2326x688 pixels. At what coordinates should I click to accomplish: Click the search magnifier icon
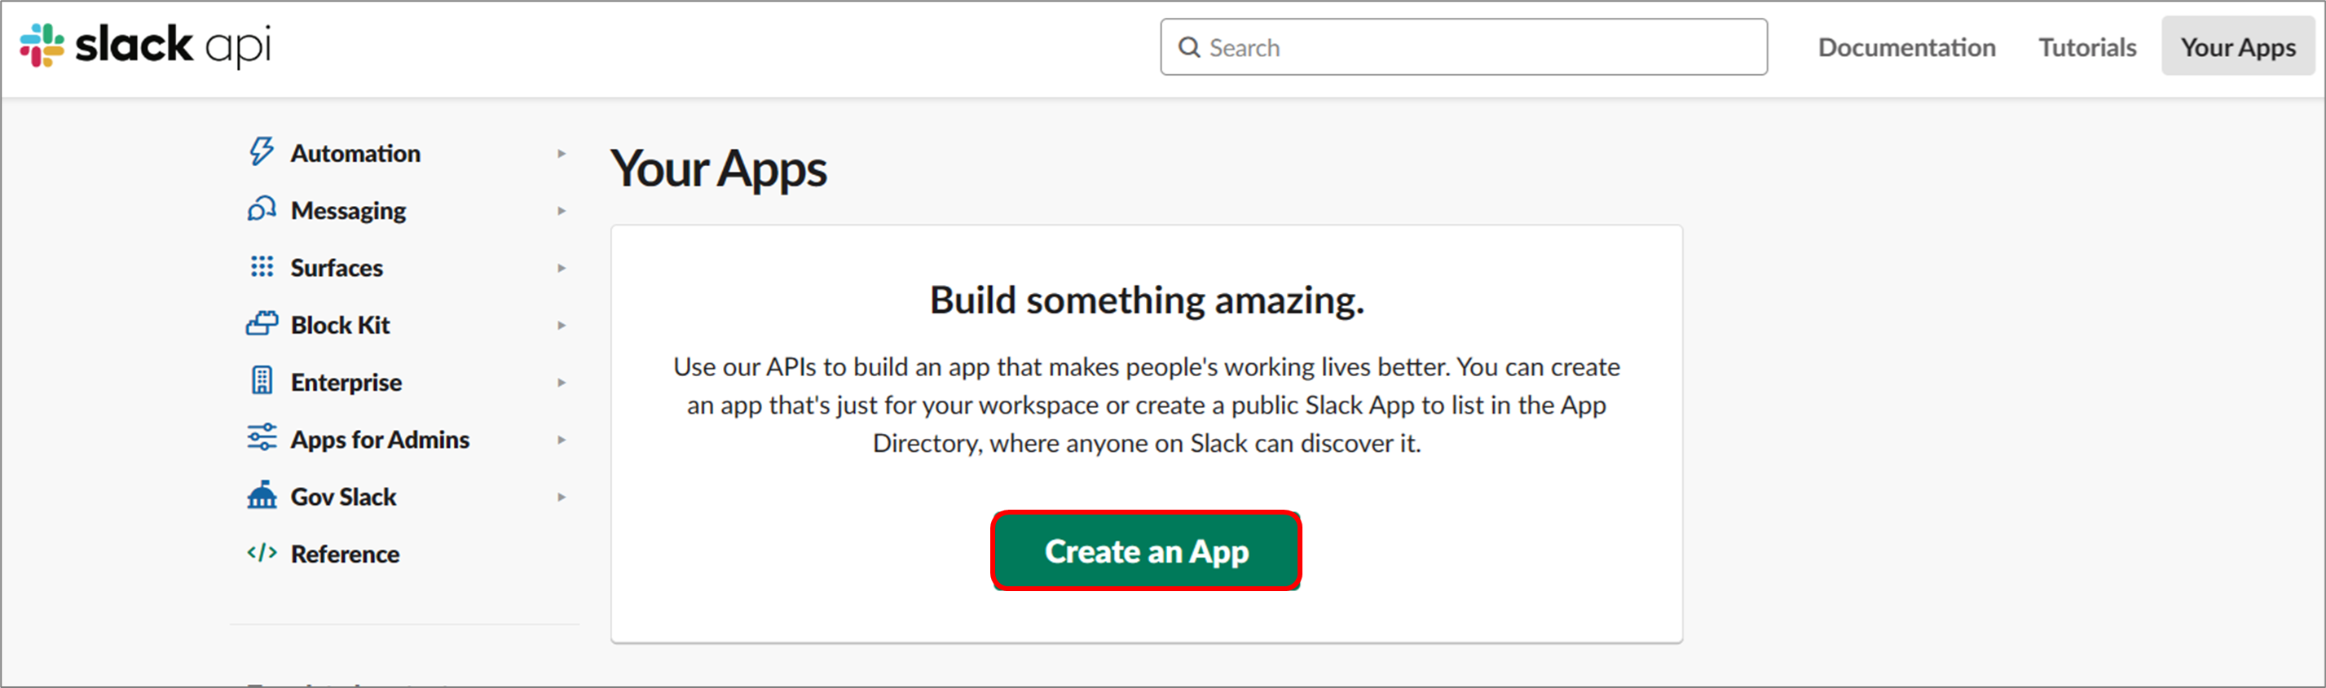click(1189, 47)
